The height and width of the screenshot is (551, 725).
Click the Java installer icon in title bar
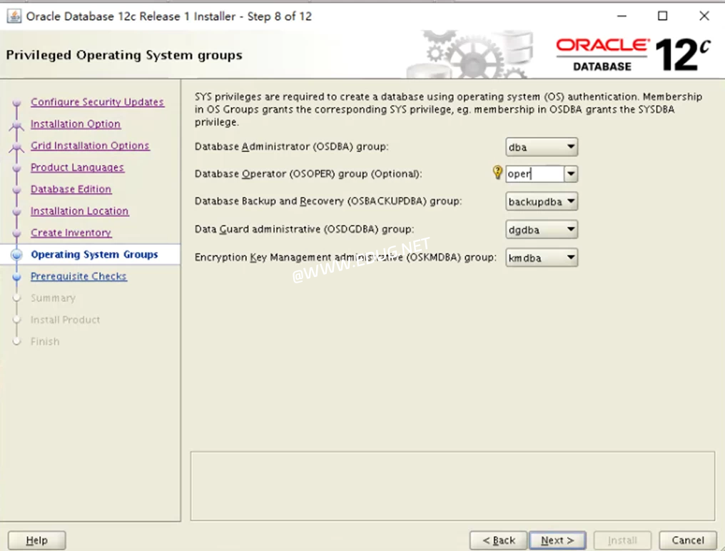coord(14,16)
